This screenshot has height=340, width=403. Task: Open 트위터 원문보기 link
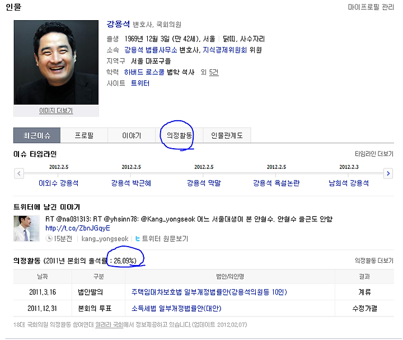click(165, 239)
